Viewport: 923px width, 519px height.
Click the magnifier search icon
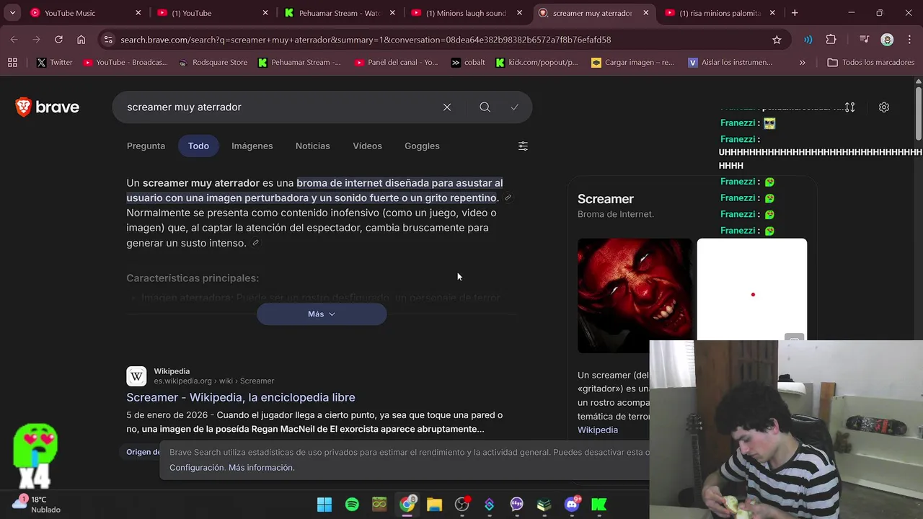485,107
